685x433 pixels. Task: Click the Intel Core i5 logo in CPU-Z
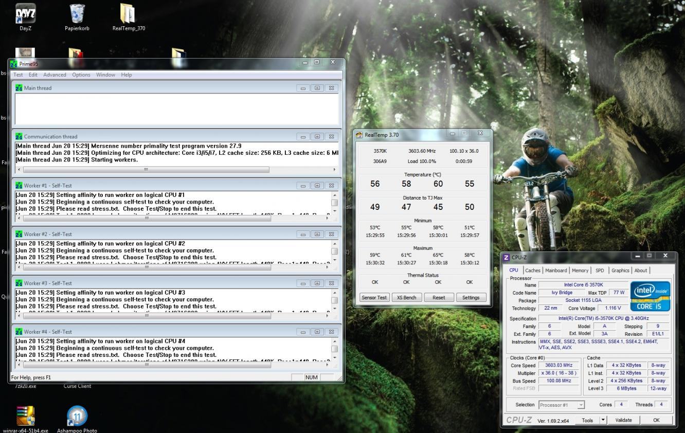click(x=651, y=296)
